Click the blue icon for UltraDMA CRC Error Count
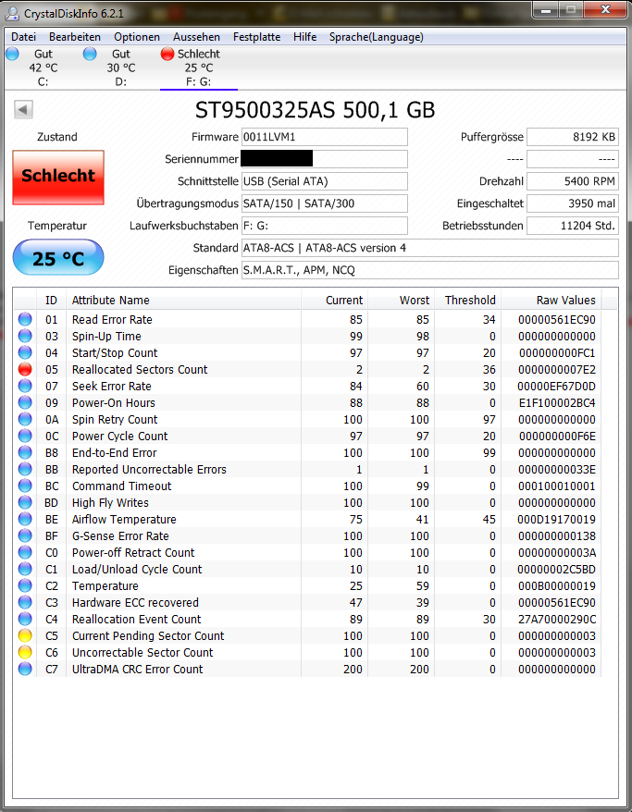This screenshot has width=632, height=812. point(25,669)
